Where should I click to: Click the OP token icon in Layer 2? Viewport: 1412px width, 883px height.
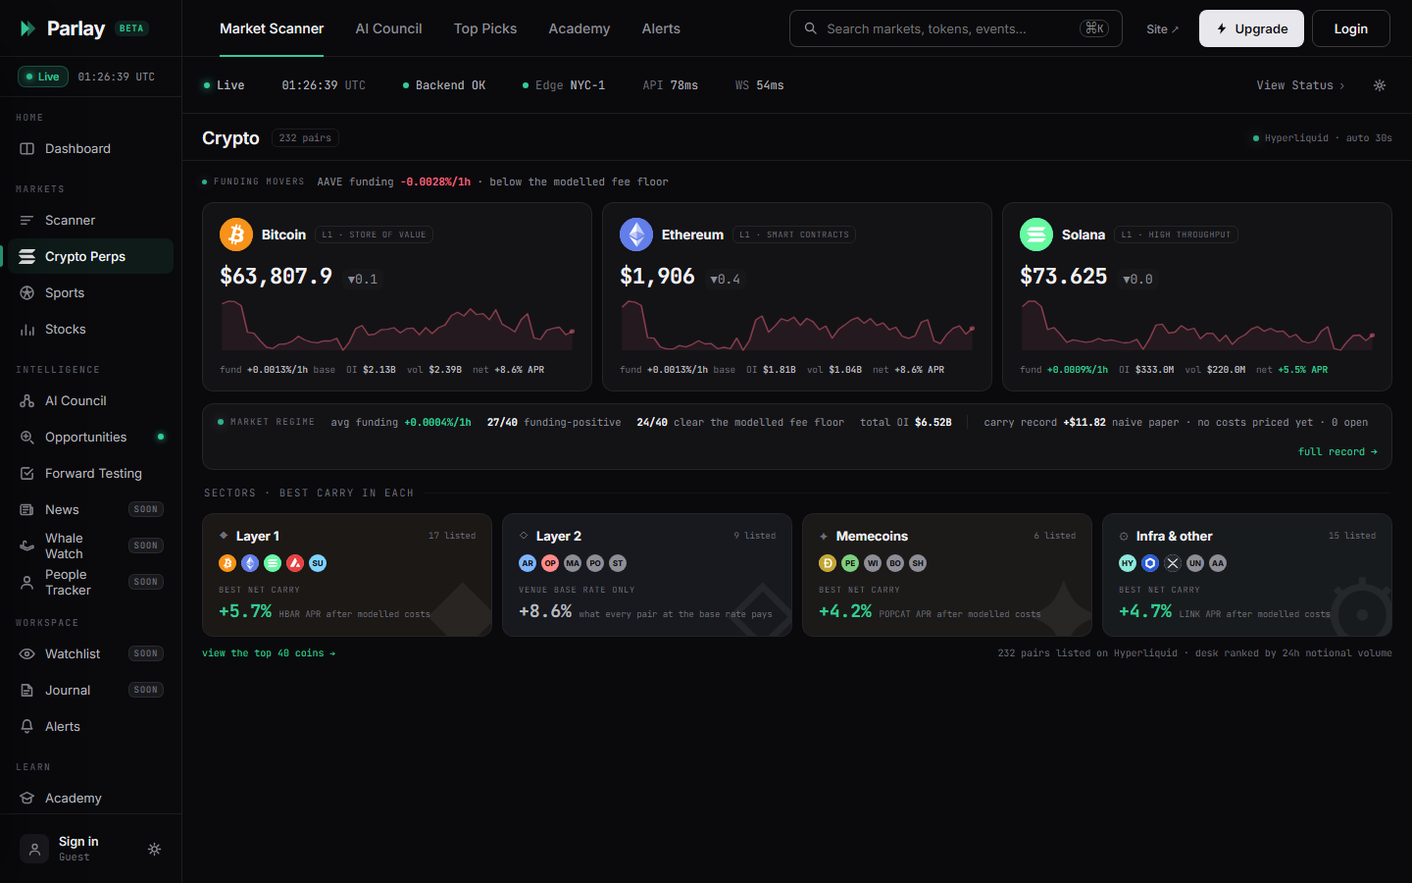550,563
